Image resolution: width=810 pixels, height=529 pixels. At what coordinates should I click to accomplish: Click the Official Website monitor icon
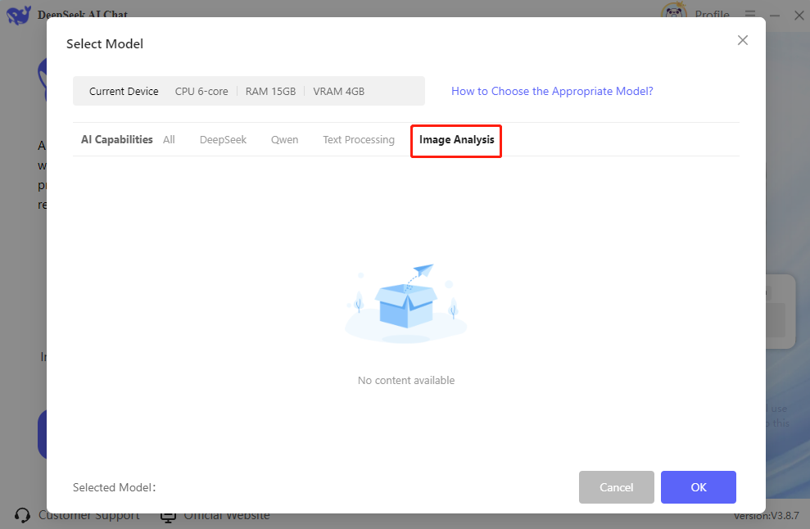click(x=168, y=517)
